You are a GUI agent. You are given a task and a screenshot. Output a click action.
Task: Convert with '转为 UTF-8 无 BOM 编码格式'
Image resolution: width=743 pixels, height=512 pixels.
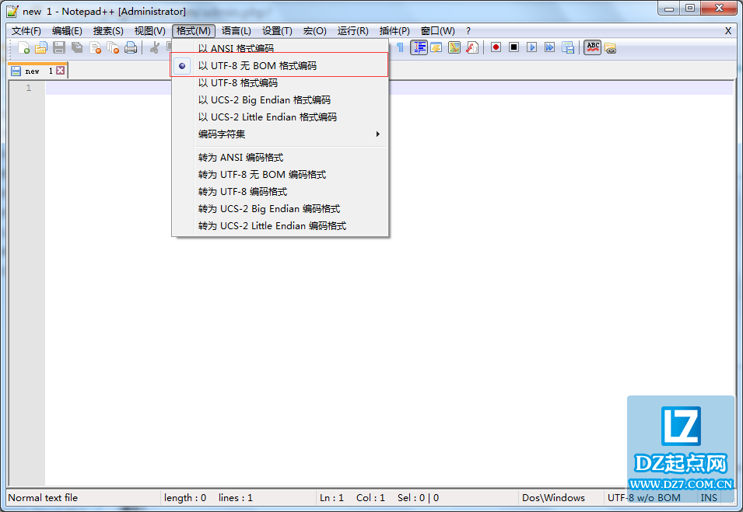click(x=280, y=174)
